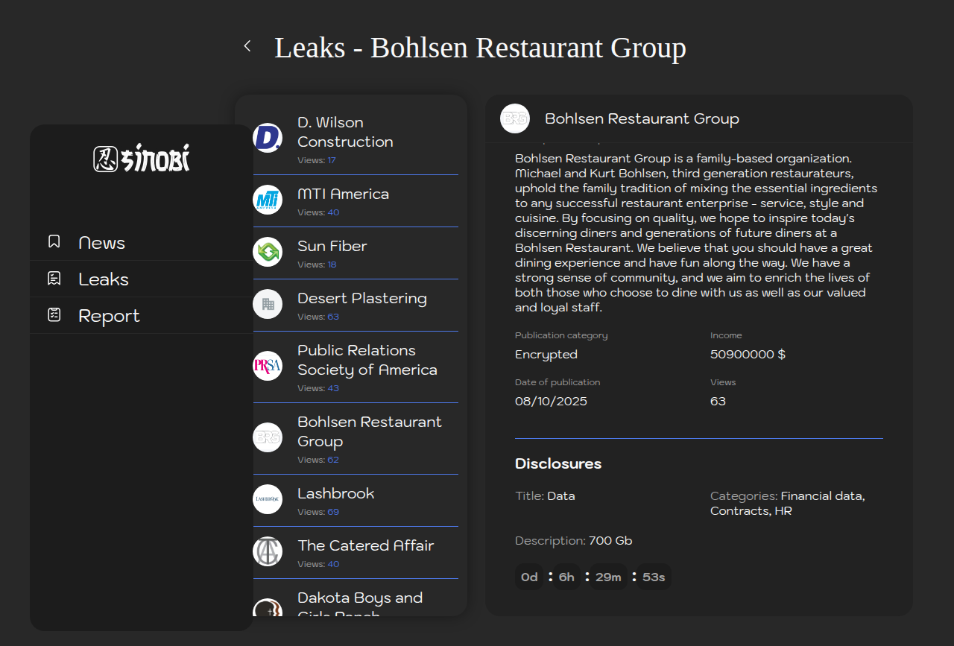
Task: Click the D. Wilson Construction logo
Action: coord(268,138)
